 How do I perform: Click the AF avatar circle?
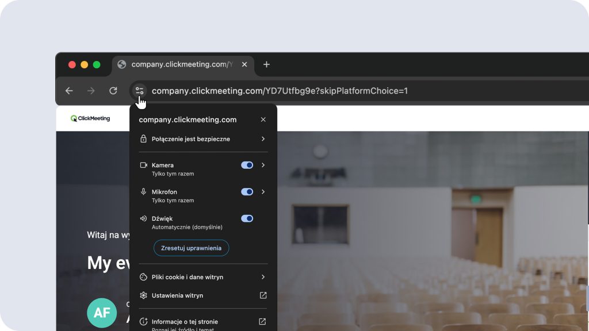102,313
